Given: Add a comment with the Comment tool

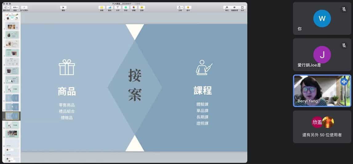Looking at the screenshot, I should pyautogui.click(x=142, y=7).
